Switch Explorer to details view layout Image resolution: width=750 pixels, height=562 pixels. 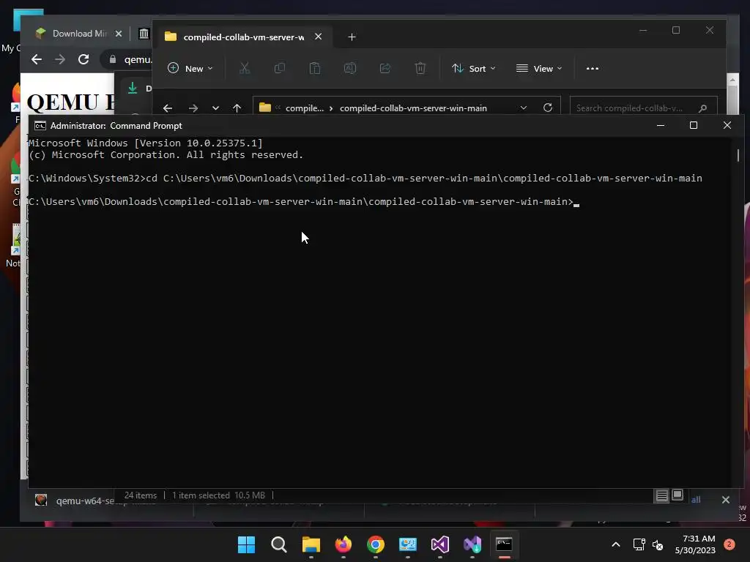[661, 495]
